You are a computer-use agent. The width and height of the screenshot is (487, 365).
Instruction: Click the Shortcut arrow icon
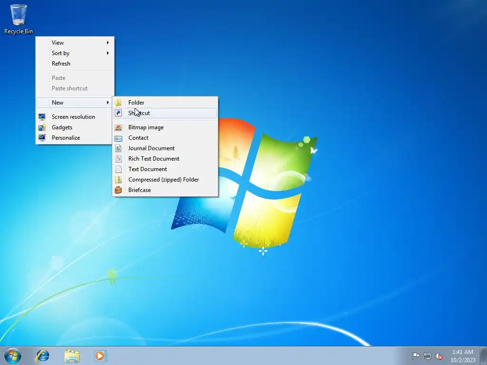click(118, 113)
